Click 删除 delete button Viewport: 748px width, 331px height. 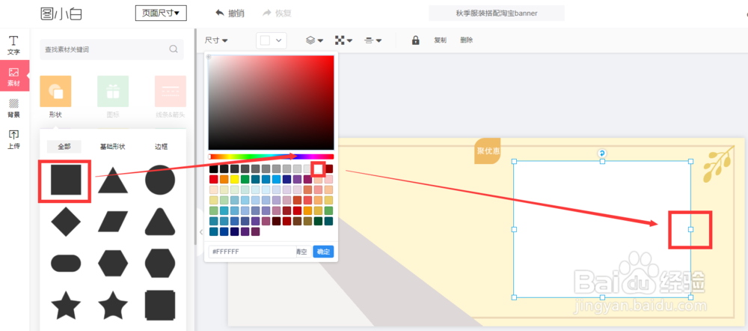pyautogui.click(x=467, y=40)
